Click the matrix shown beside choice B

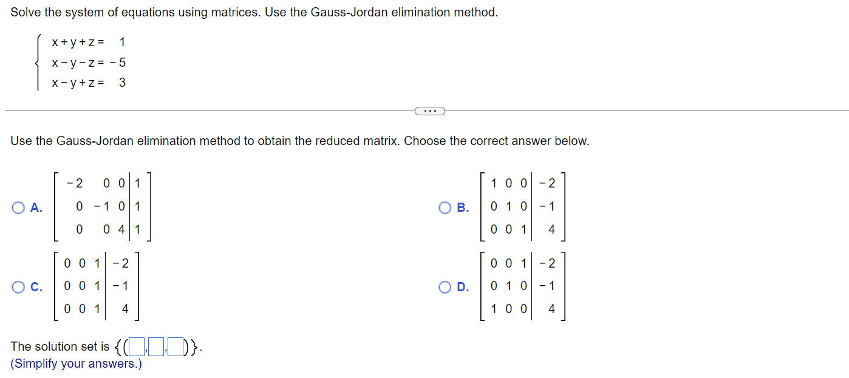click(x=523, y=208)
